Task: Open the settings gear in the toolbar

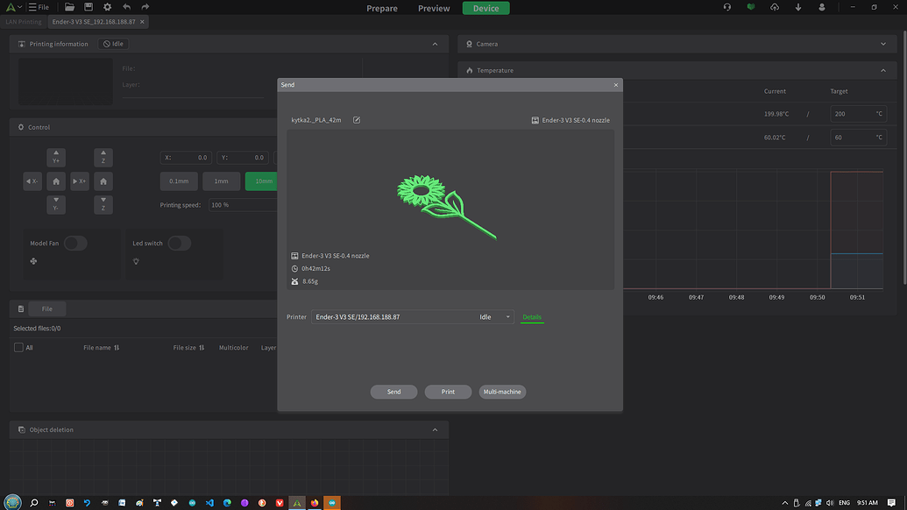Action: 107,6
